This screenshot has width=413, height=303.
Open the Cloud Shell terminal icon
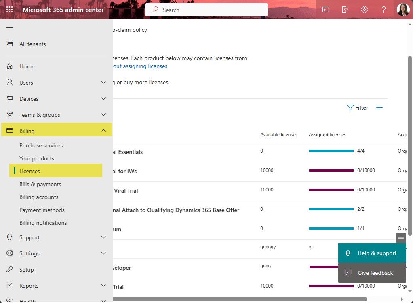(x=326, y=10)
